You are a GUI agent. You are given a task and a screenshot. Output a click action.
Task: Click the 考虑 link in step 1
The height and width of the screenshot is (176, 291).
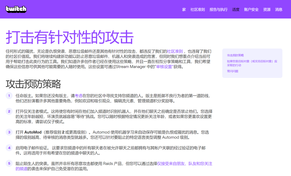(x=78, y=96)
